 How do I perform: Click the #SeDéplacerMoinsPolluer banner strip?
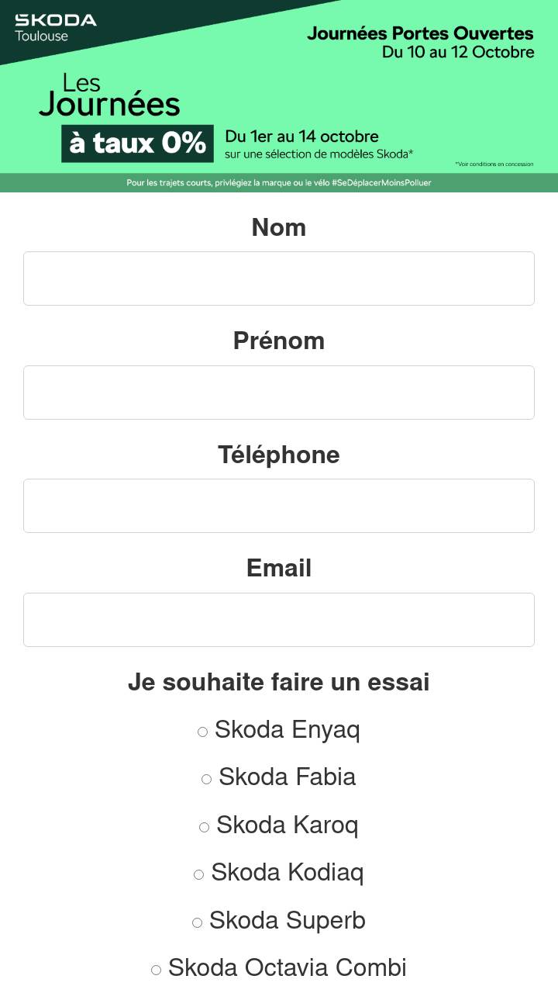(x=279, y=183)
